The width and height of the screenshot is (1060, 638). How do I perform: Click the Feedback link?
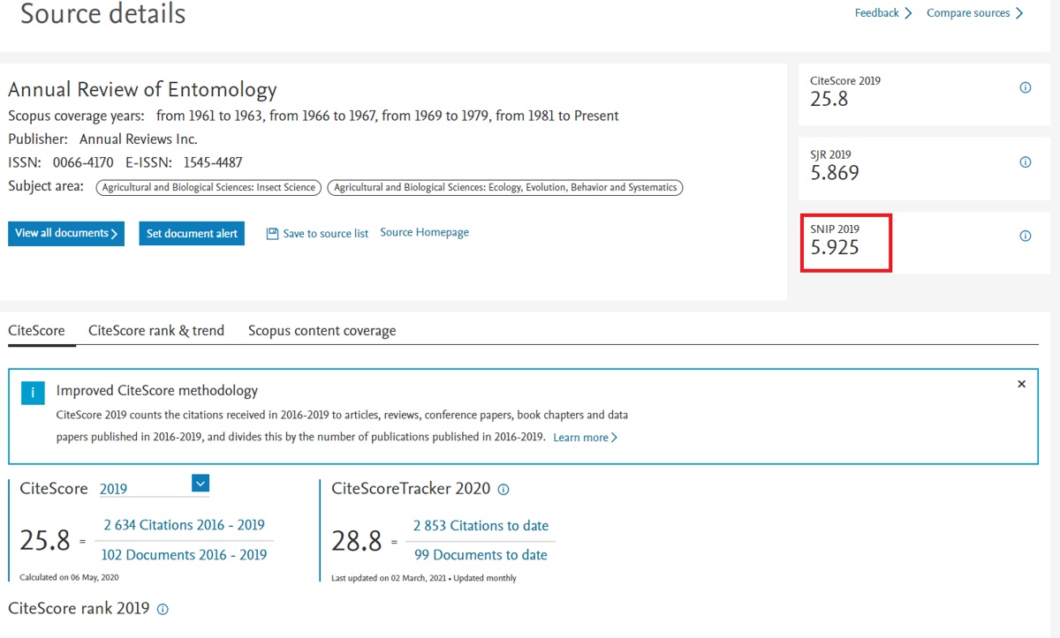click(883, 13)
